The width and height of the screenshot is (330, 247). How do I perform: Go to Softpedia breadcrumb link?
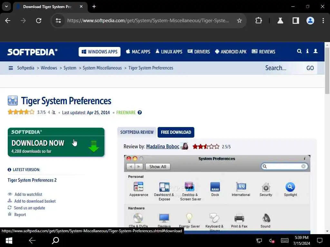26,68
